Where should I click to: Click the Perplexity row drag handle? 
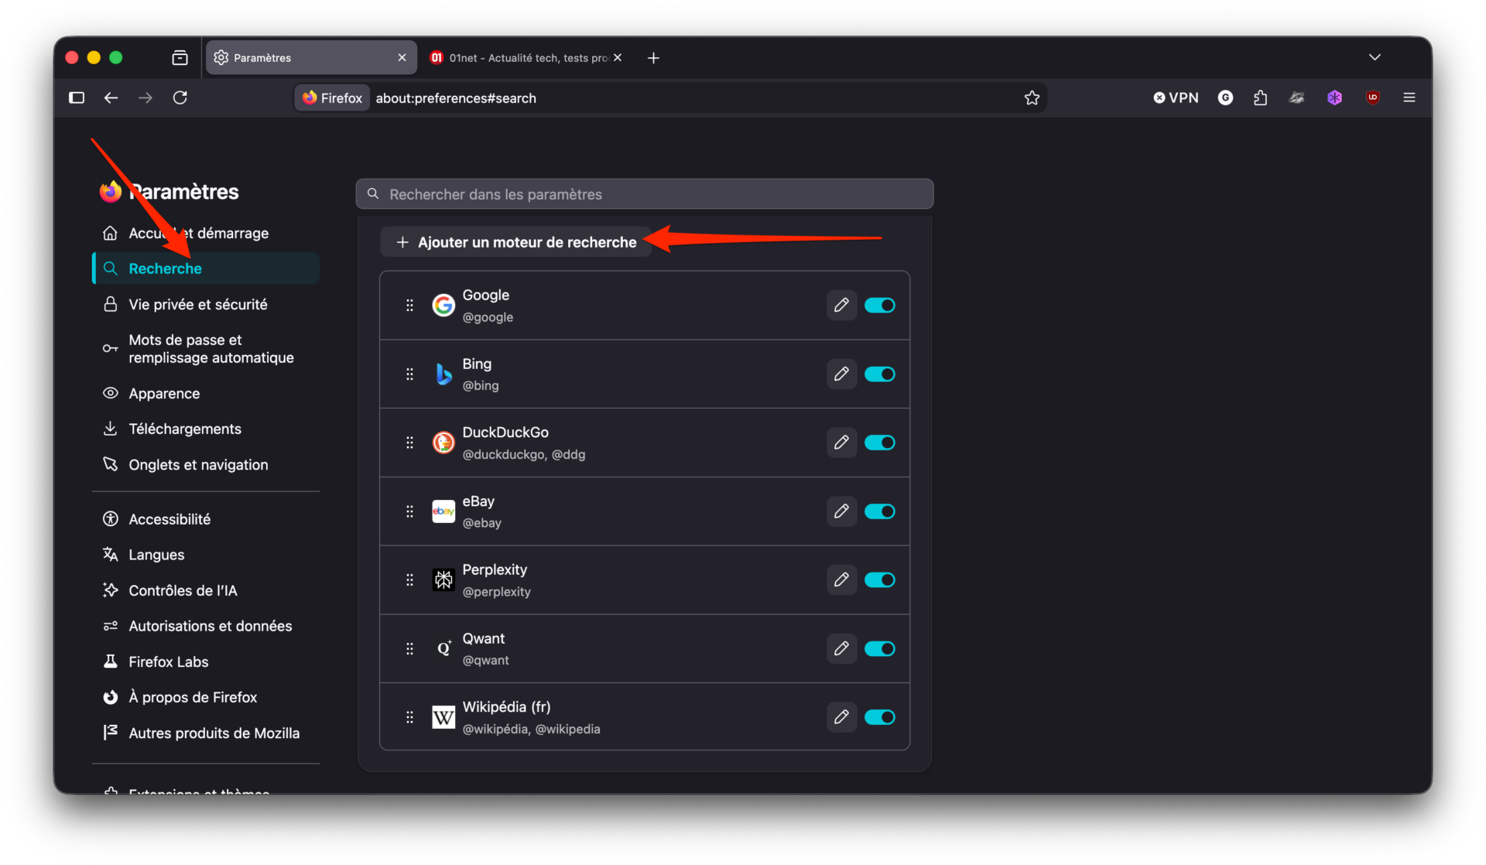409,580
